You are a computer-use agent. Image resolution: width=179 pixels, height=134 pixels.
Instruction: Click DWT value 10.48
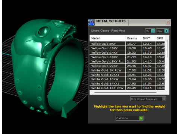point(147,48)
